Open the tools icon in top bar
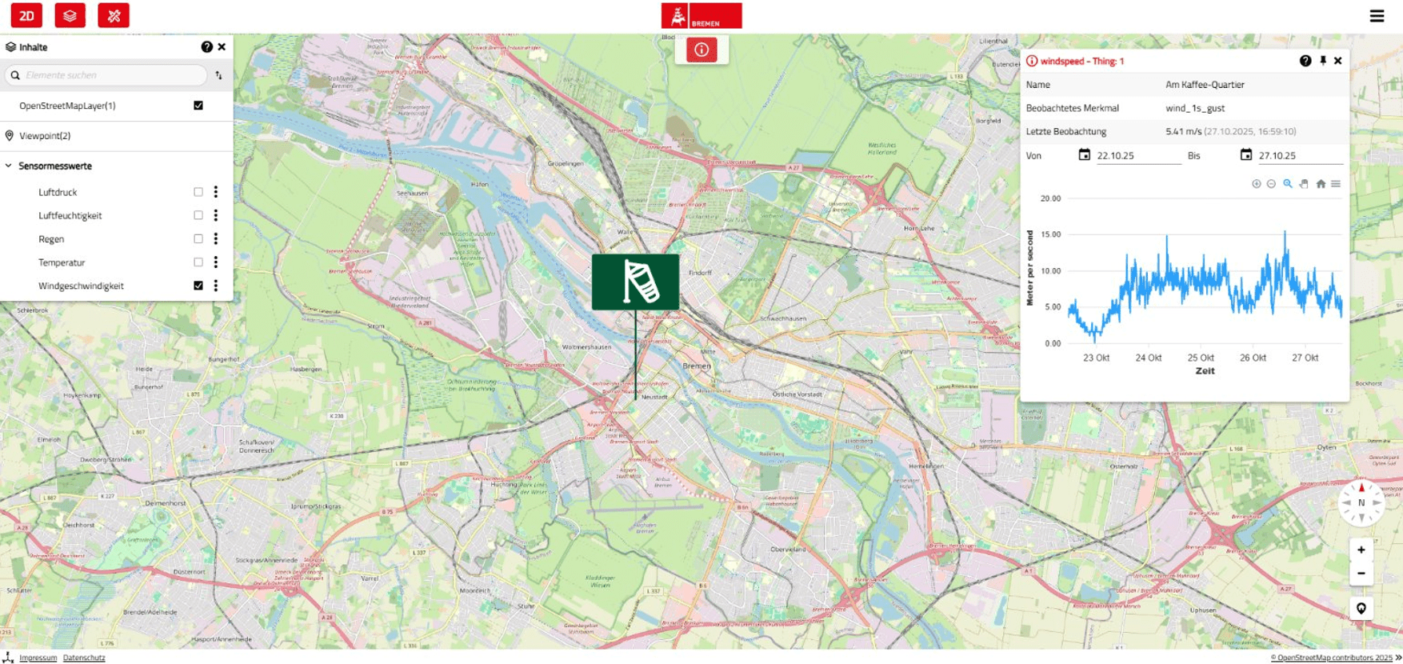The image size is (1403, 664). pos(114,15)
